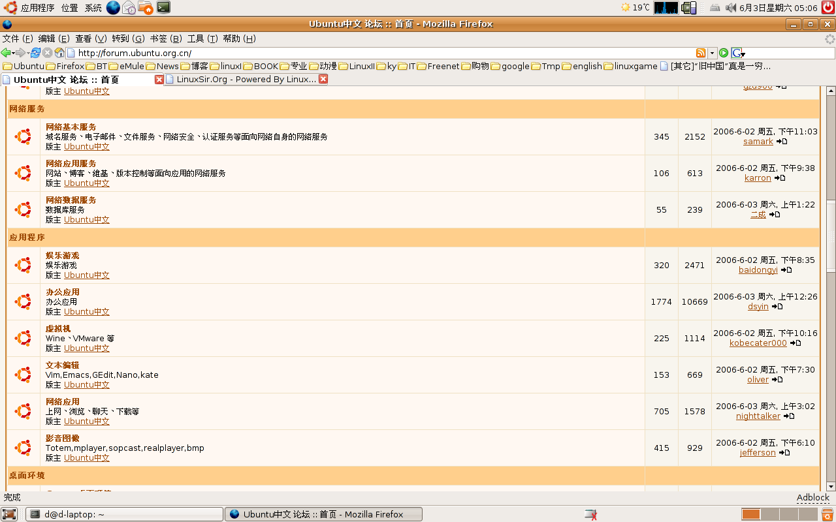
Task: Open the 文本编辑 forum link
Action: pos(62,365)
